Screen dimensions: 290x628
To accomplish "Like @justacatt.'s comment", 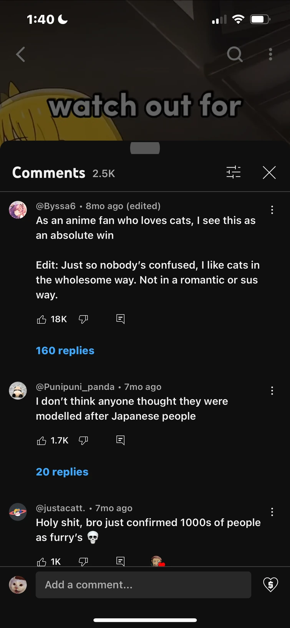I will click(x=41, y=561).
